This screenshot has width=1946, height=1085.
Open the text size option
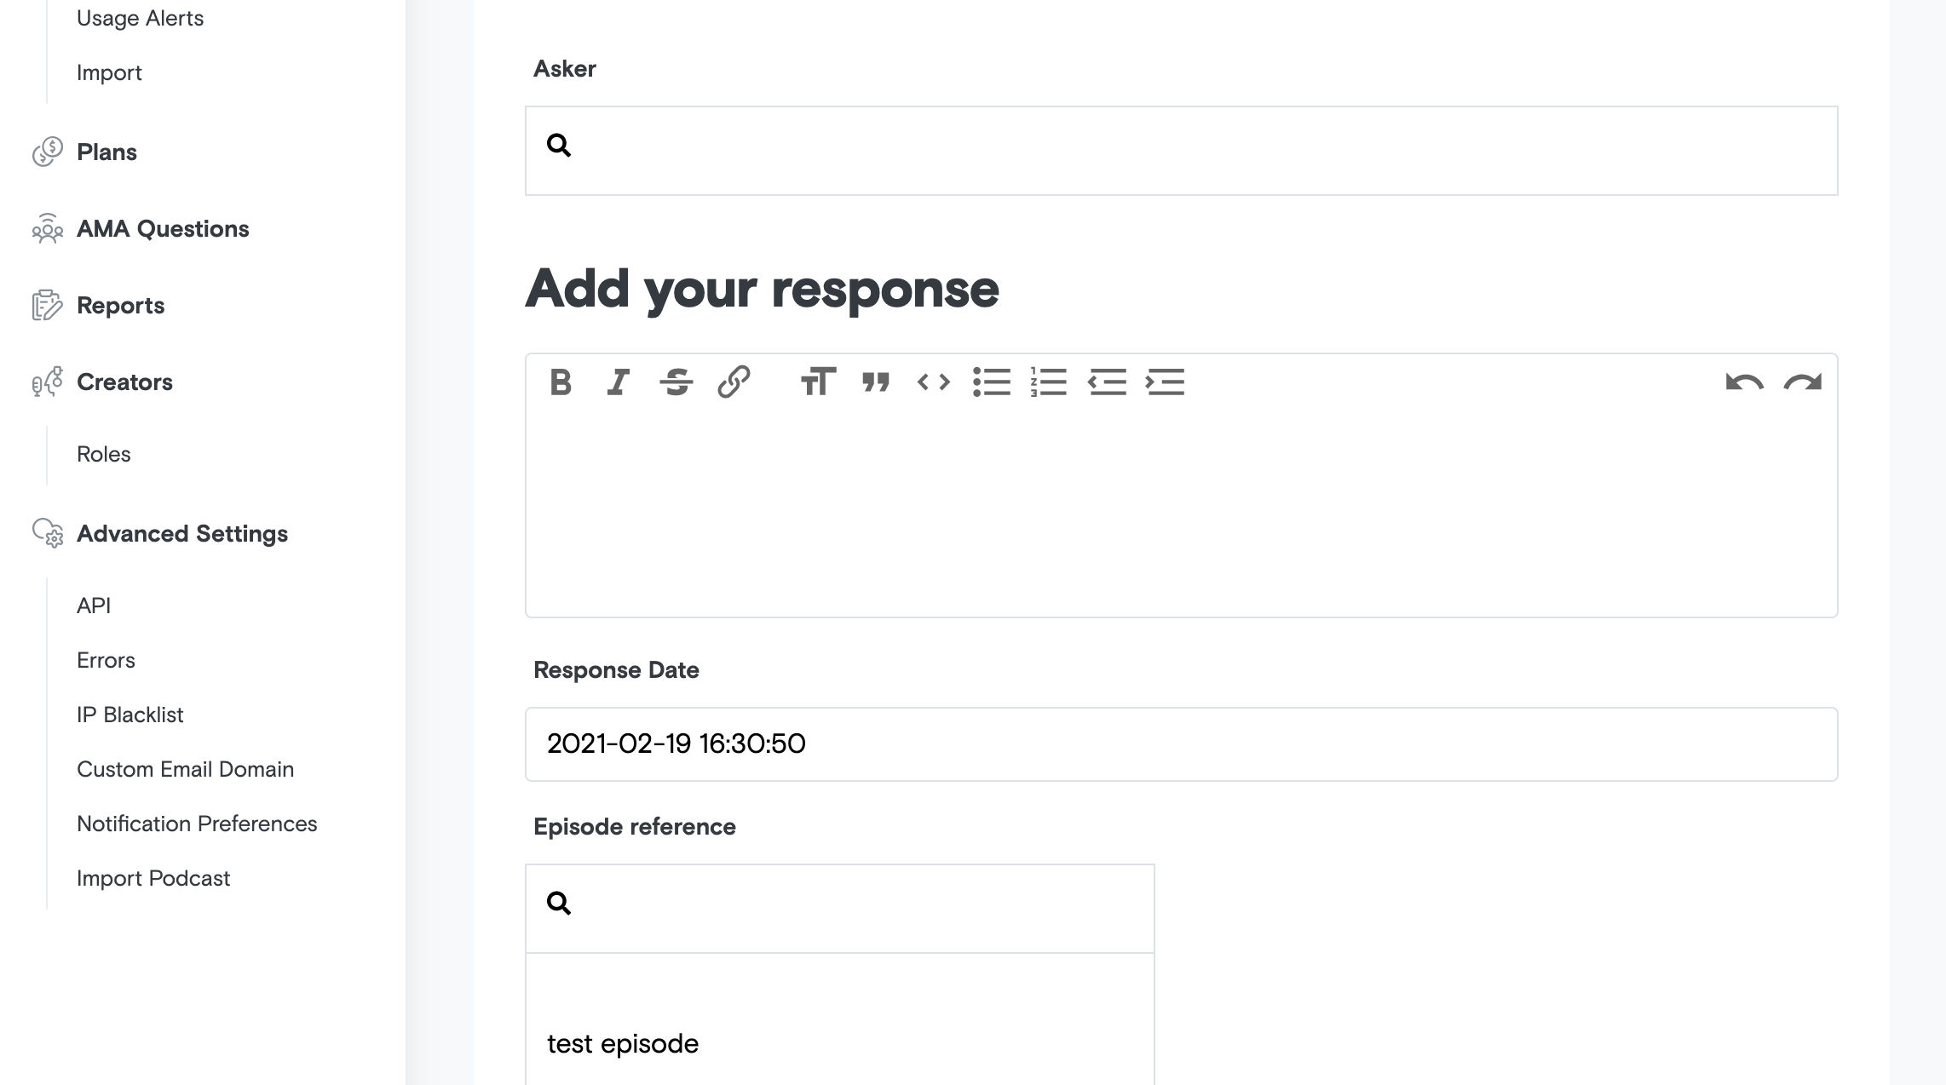pyautogui.click(x=817, y=382)
